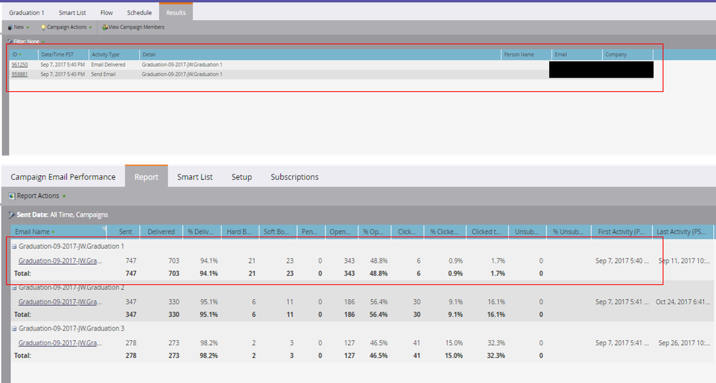Image resolution: width=716 pixels, height=383 pixels.
Task: Open activity ID 959881 link
Action: pyautogui.click(x=20, y=74)
